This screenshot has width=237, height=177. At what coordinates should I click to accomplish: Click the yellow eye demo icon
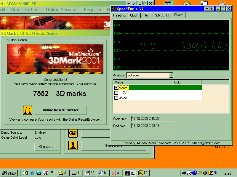(73, 133)
